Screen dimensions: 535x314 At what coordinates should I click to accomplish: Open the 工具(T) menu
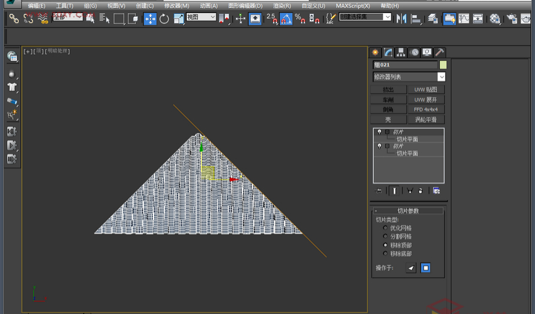64,6
